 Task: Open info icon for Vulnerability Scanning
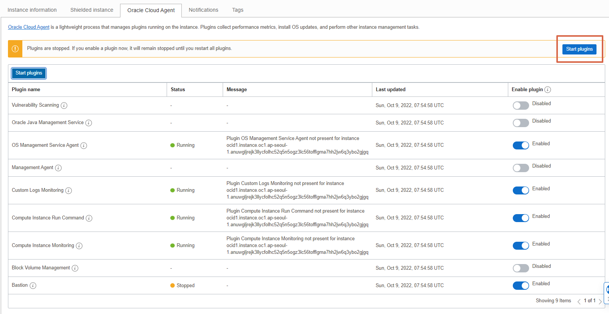tap(64, 106)
